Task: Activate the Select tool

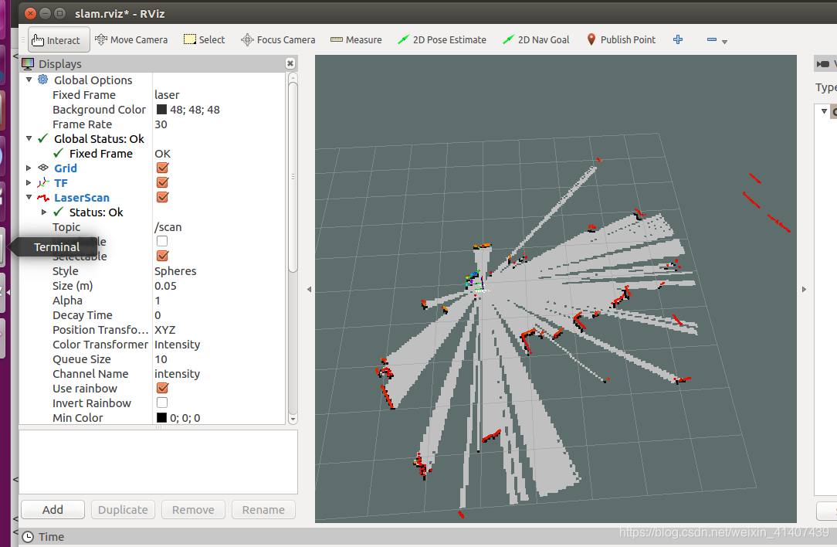Action: tap(205, 39)
